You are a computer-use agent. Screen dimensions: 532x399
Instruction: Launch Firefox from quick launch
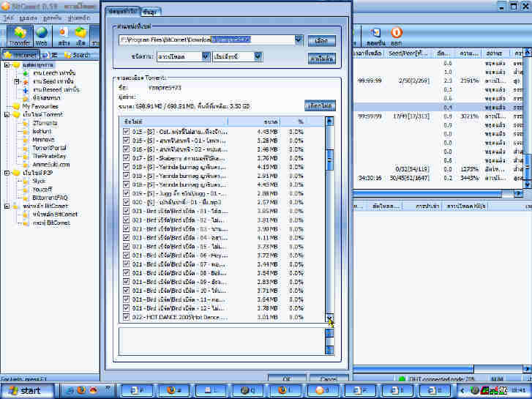click(81, 390)
